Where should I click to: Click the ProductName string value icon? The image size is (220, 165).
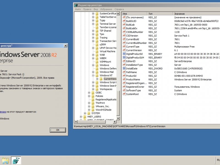[124, 79]
